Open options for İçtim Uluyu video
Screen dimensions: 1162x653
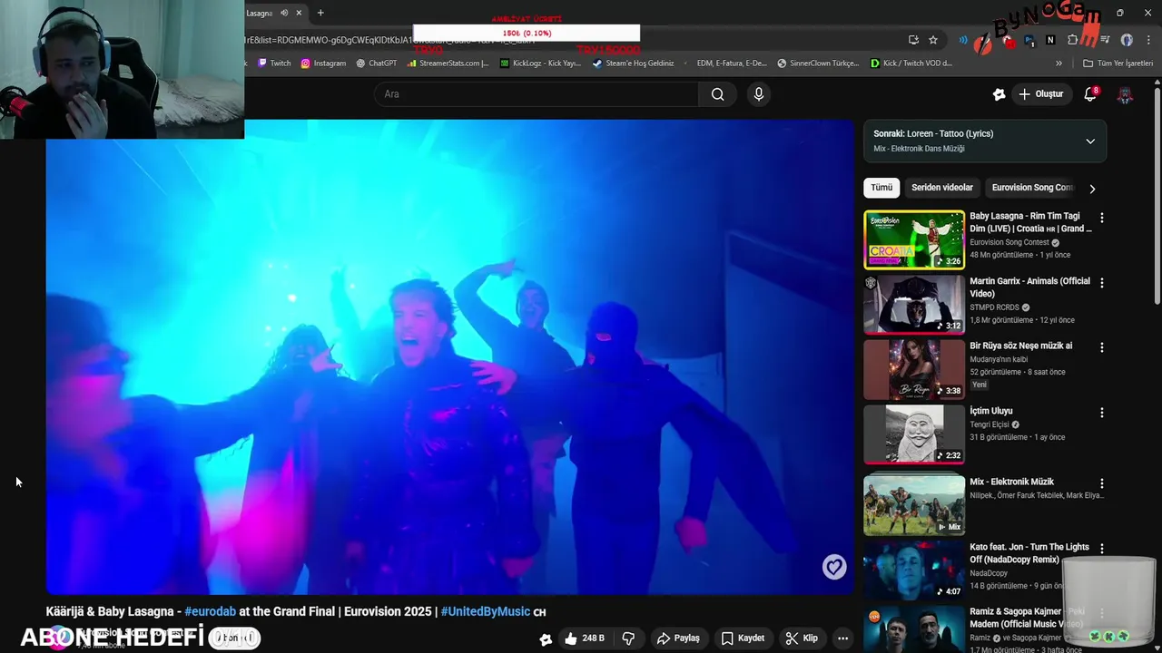pyautogui.click(x=1102, y=413)
